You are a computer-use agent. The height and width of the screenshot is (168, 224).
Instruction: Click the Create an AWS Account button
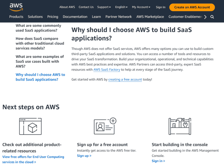pos(192,7)
